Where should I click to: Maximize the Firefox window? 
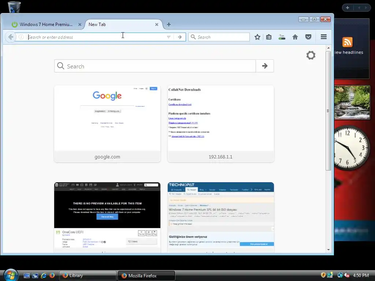point(315,19)
